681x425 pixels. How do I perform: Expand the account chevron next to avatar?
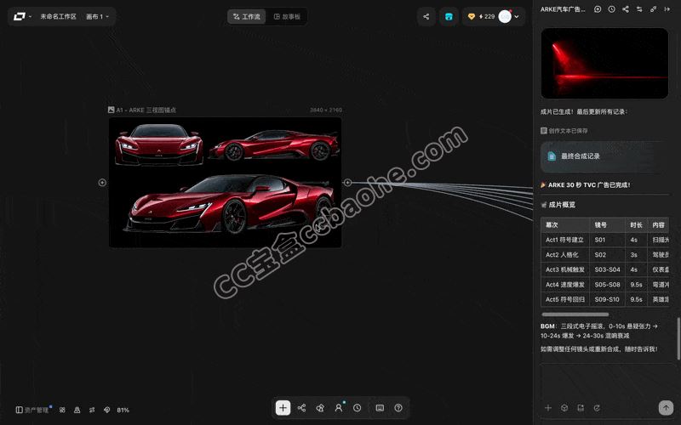click(x=517, y=17)
